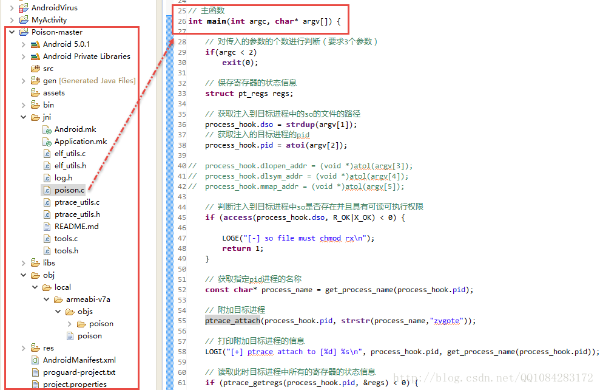Expand the Android 5.0.1 library
600x390 pixels.
tap(23, 44)
